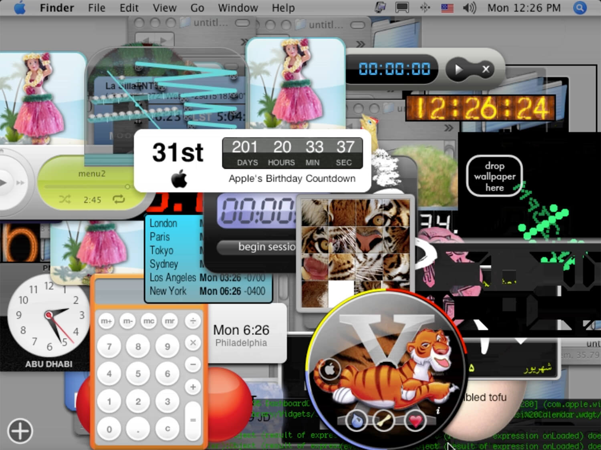Select London in world clock list
The height and width of the screenshot is (450, 601).
point(163,223)
